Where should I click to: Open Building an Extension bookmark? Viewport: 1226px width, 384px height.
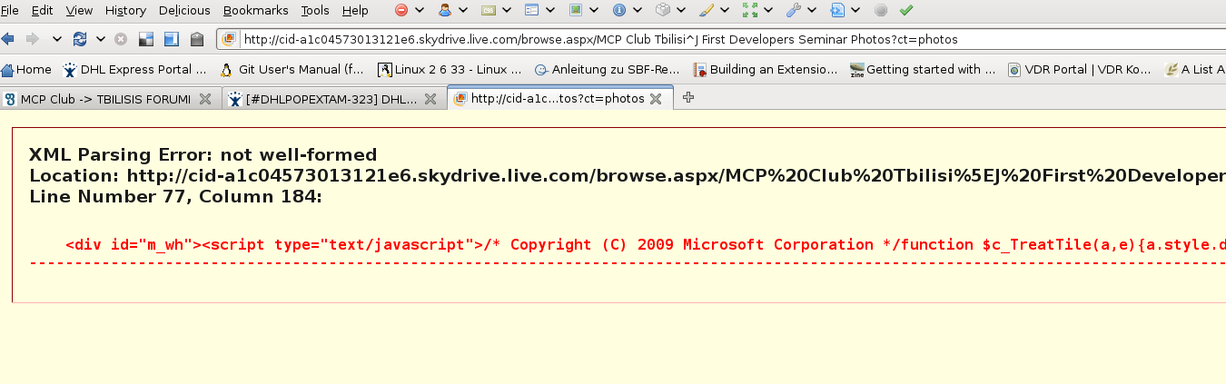point(765,69)
